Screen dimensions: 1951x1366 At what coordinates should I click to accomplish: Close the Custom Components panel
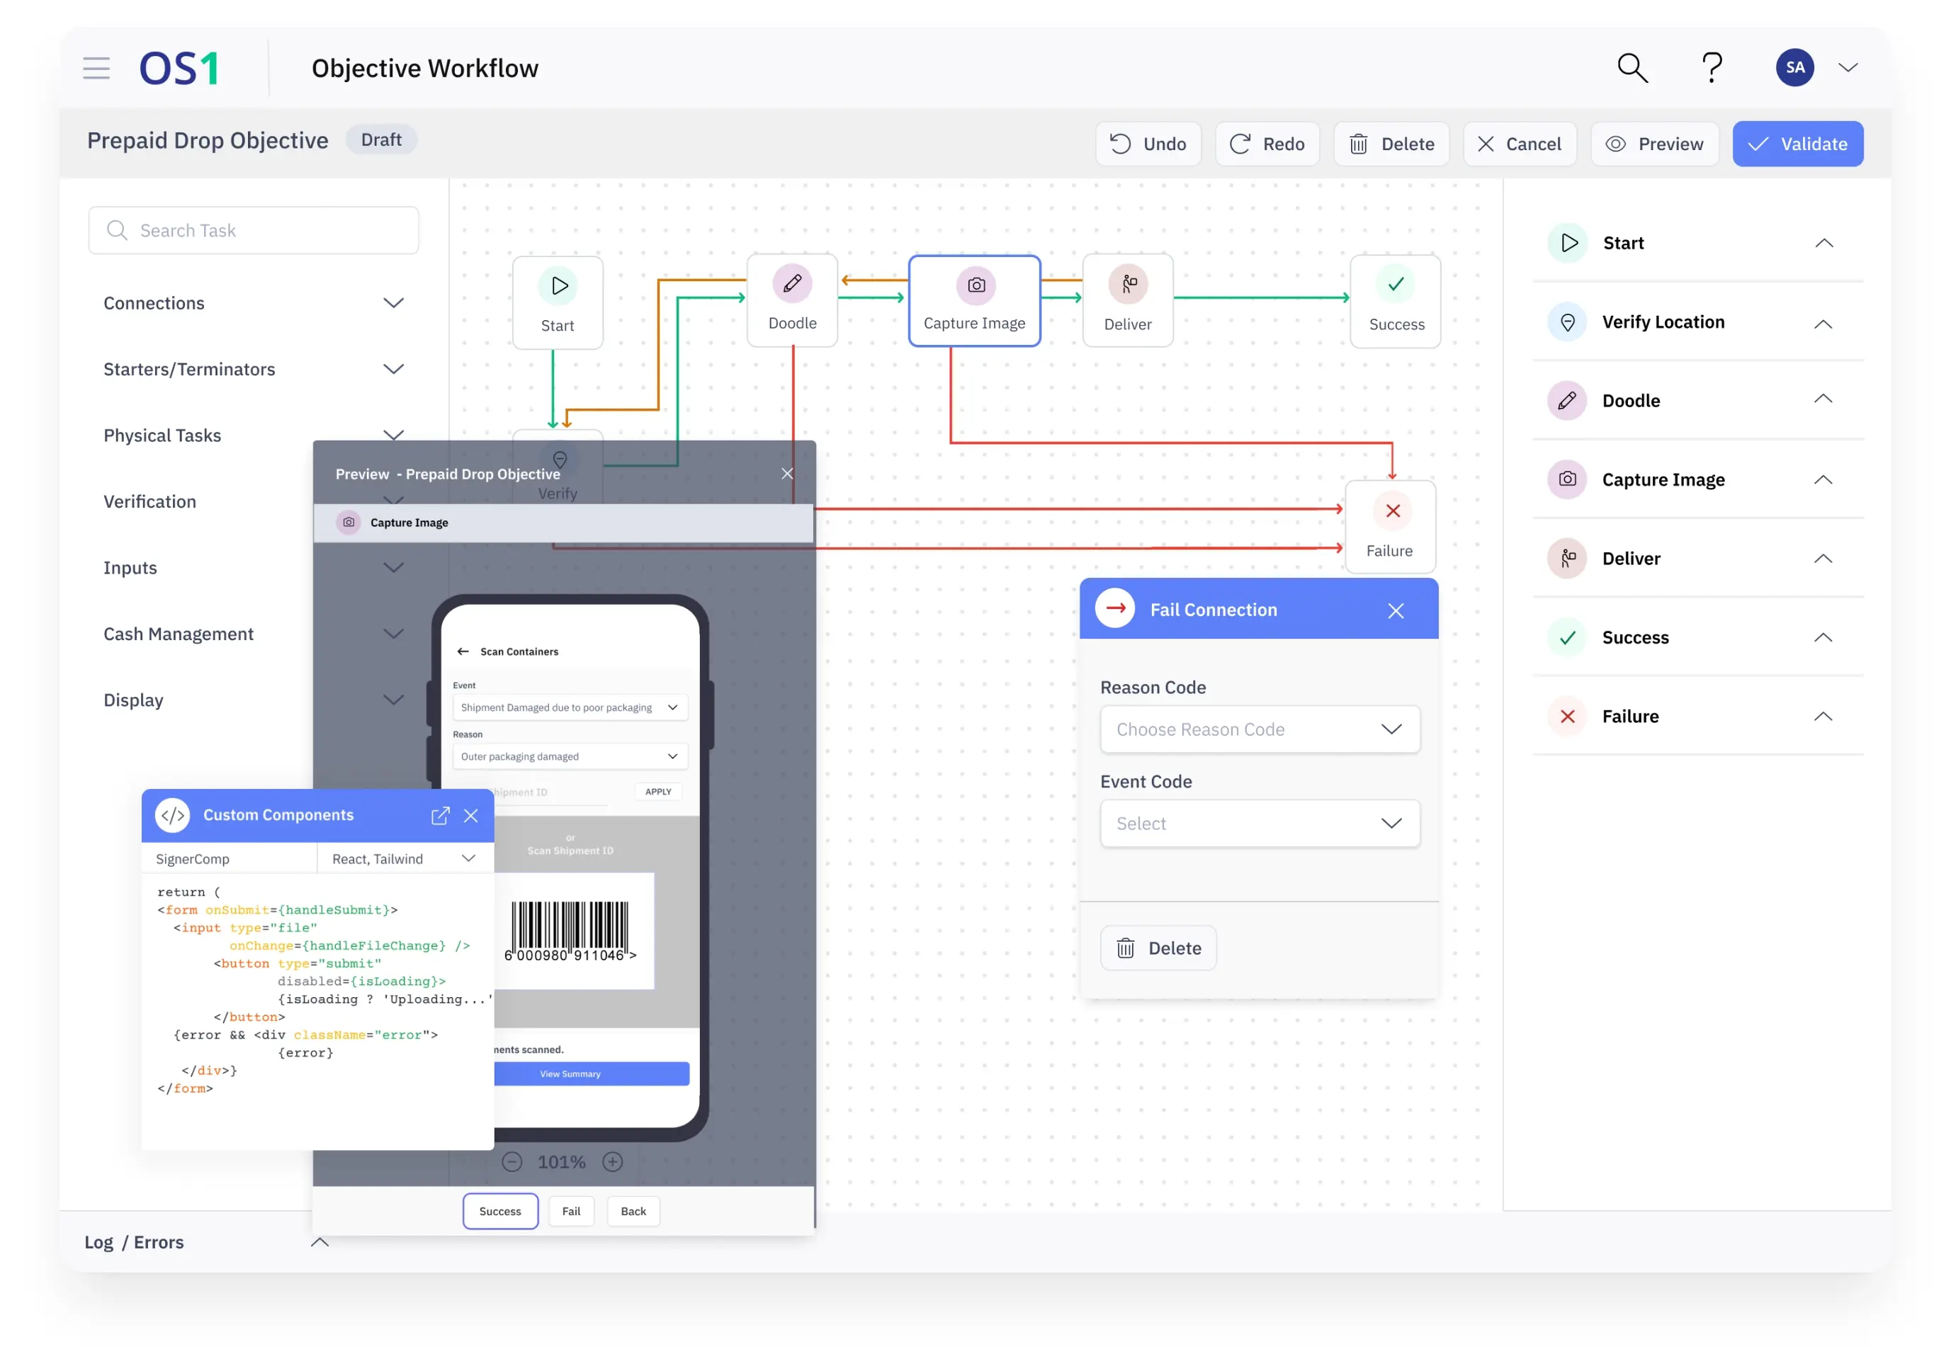pos(471,816)
